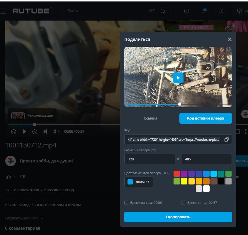Pick the cyan color swatch
This screenshot has width=248, height=235.
[213, 174]
